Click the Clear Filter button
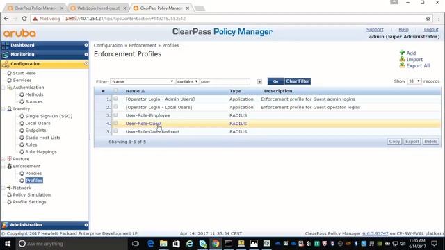 click(298, 81)
